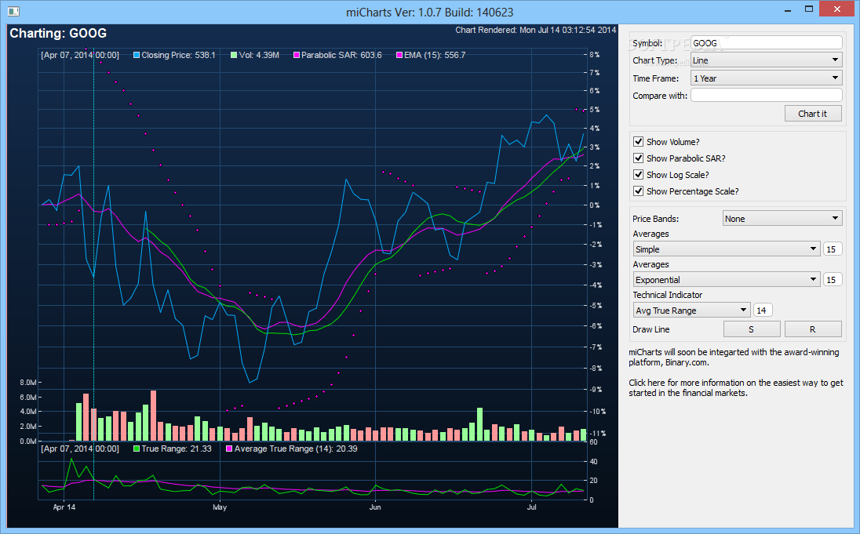
Task: Click the Compare with input field
Action: pyautogui.click(x=766, y=96)
